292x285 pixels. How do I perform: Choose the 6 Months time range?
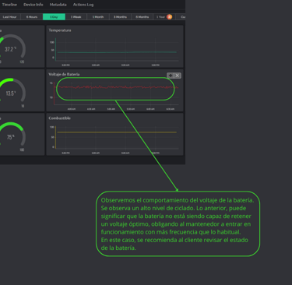pos(142,17)
